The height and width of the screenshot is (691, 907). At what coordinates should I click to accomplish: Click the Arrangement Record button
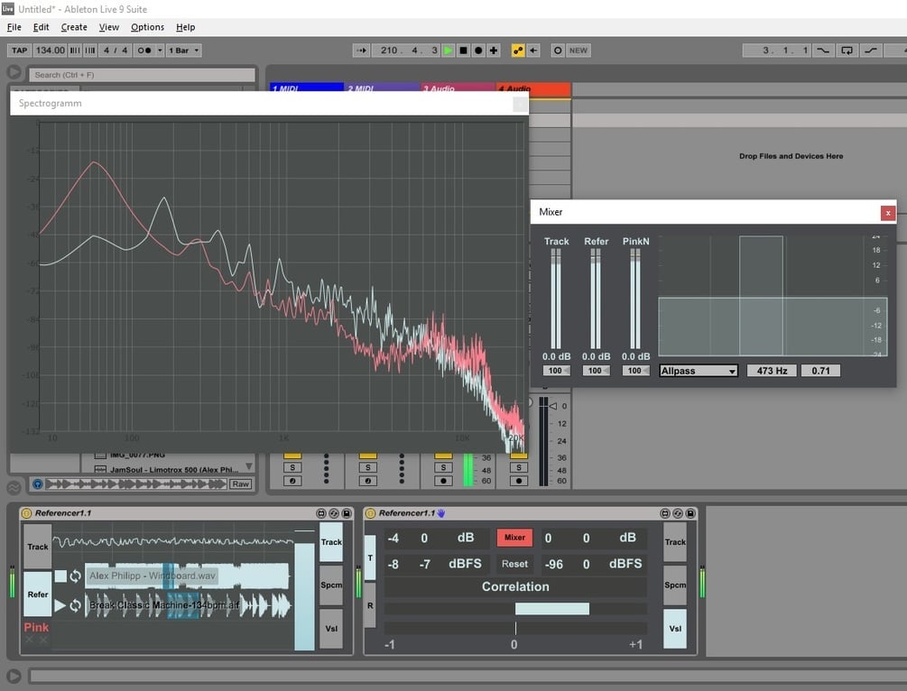(x=478, y=51)
